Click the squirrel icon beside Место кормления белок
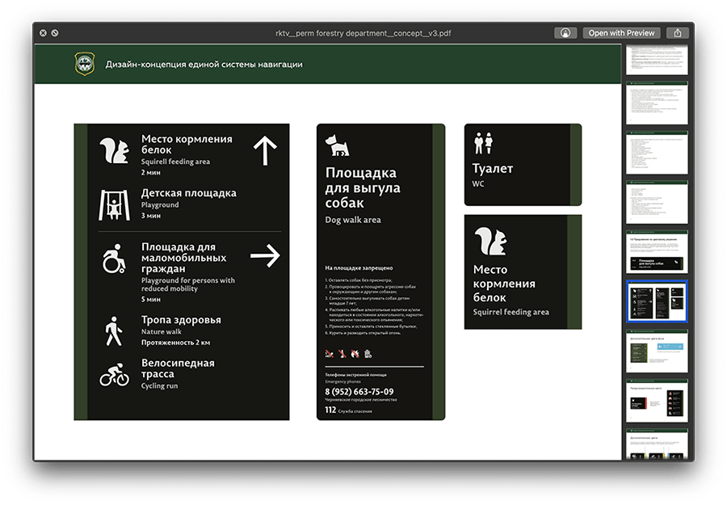 point(114,150)
